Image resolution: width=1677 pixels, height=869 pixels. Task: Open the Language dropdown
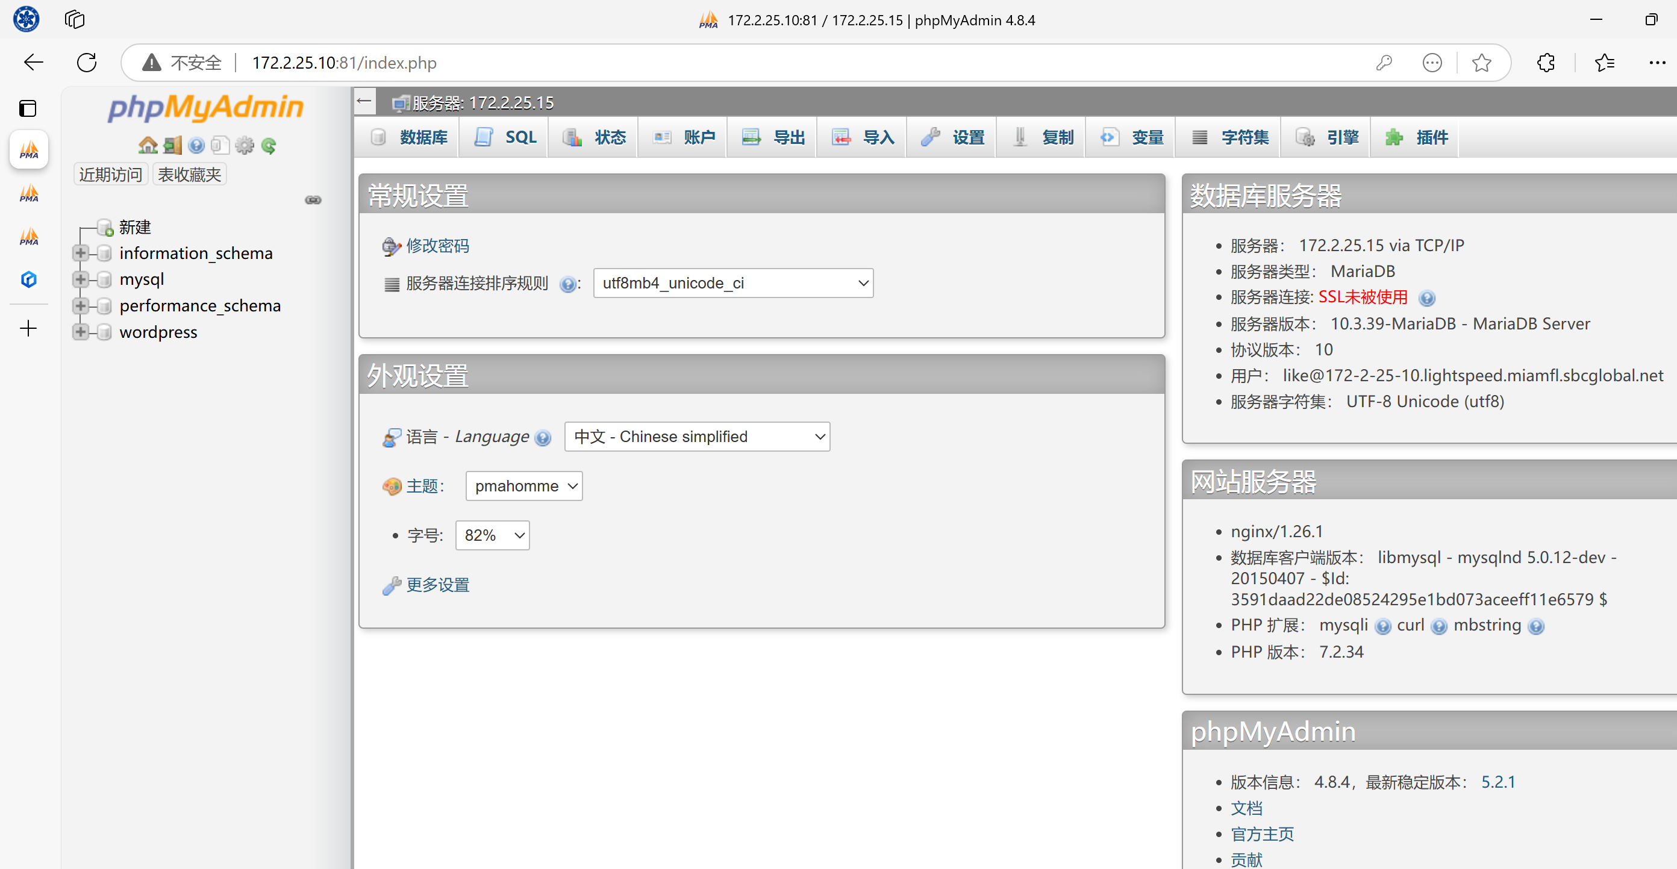(x=697, y=437)
